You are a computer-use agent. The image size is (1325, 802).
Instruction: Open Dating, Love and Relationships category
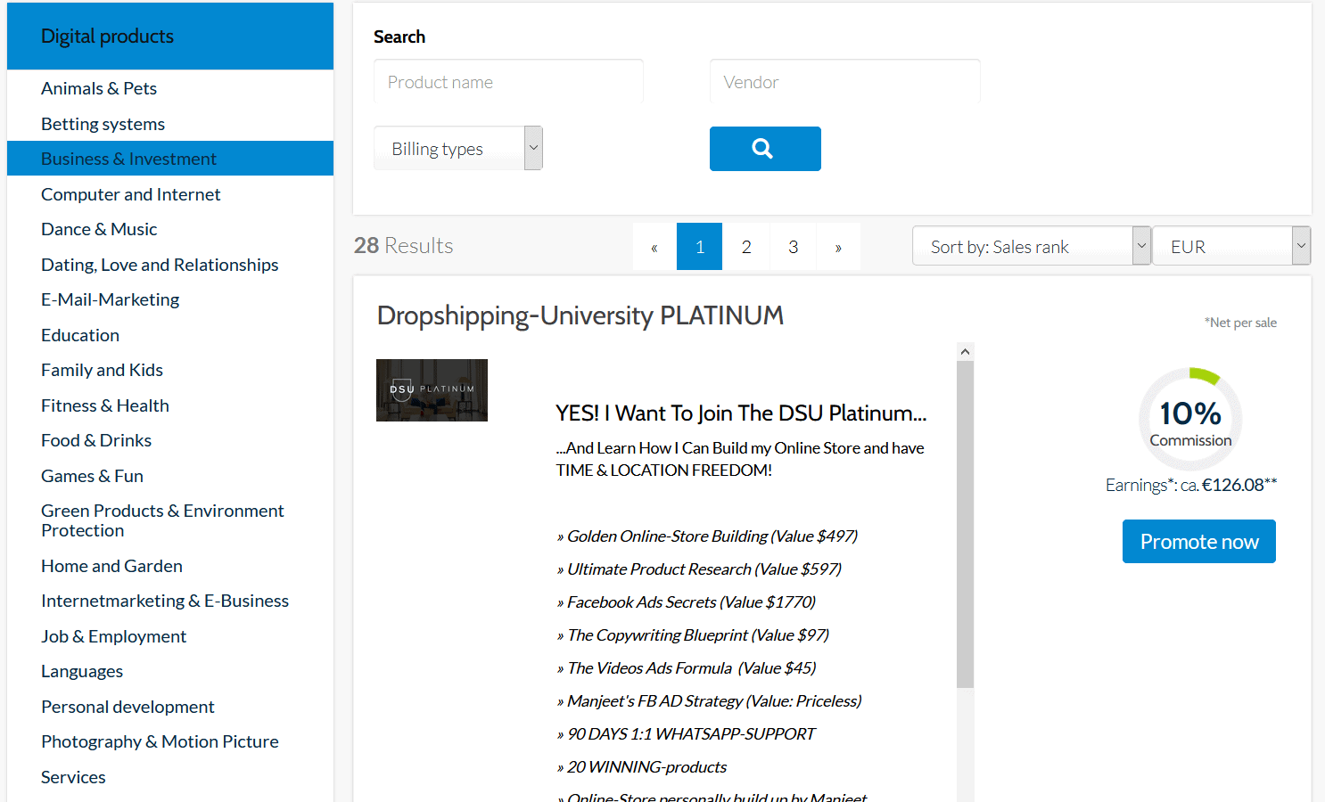tap(160, 265)
